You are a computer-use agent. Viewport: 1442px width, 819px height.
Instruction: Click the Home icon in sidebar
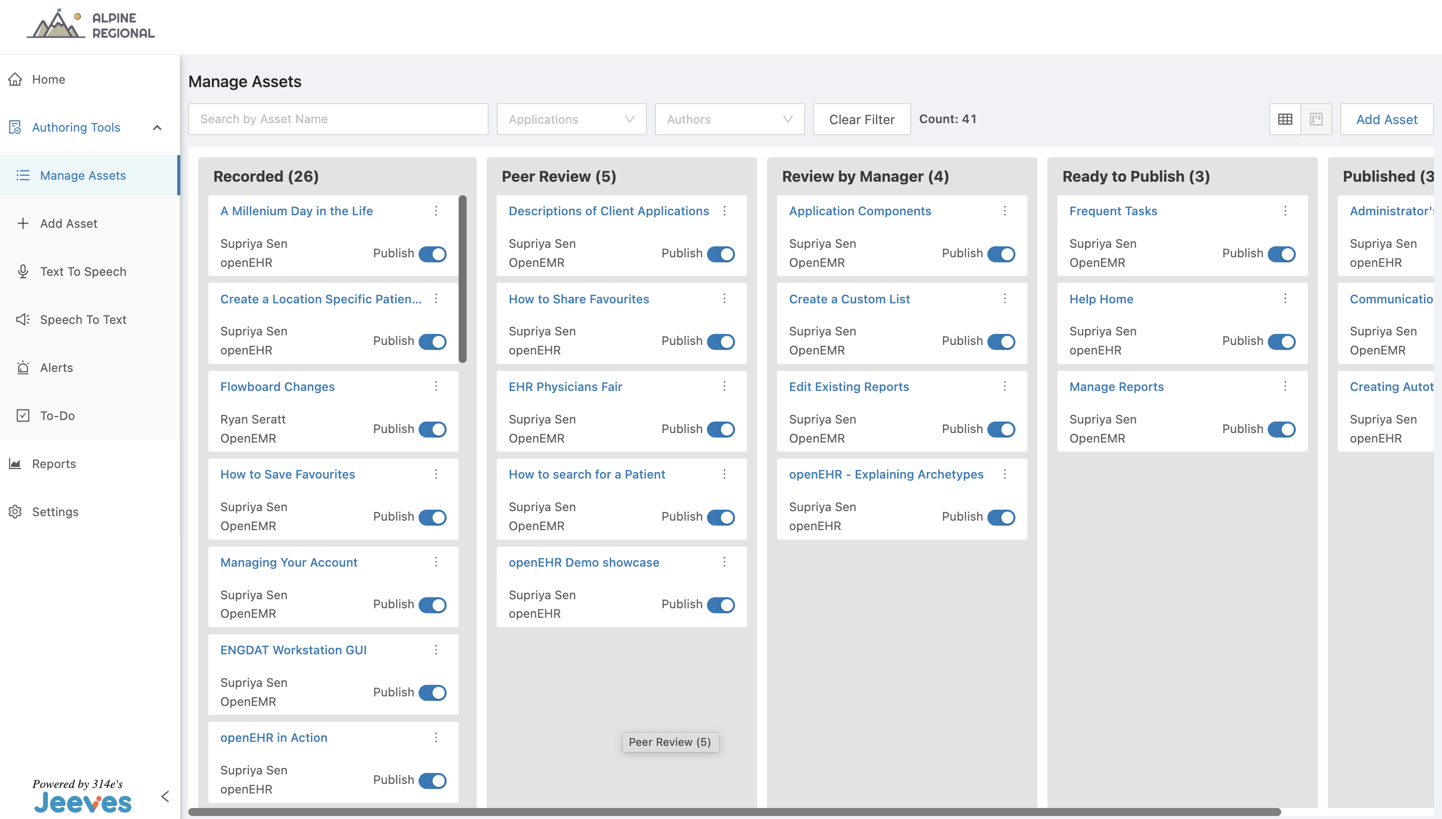15,79
